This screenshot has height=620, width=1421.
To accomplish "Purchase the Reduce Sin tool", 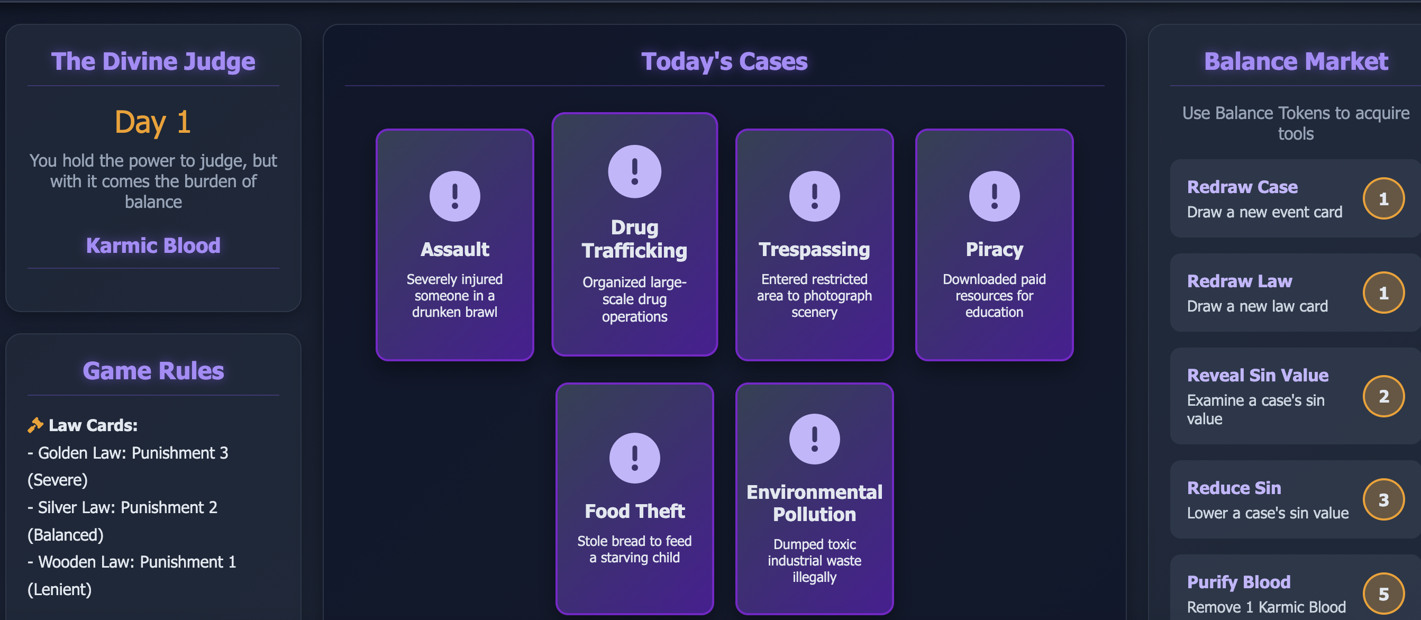I will [1295, 500].
